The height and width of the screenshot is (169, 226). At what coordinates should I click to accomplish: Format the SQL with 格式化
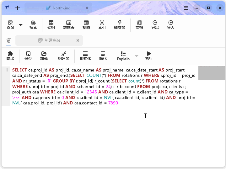tap(85, 56)
